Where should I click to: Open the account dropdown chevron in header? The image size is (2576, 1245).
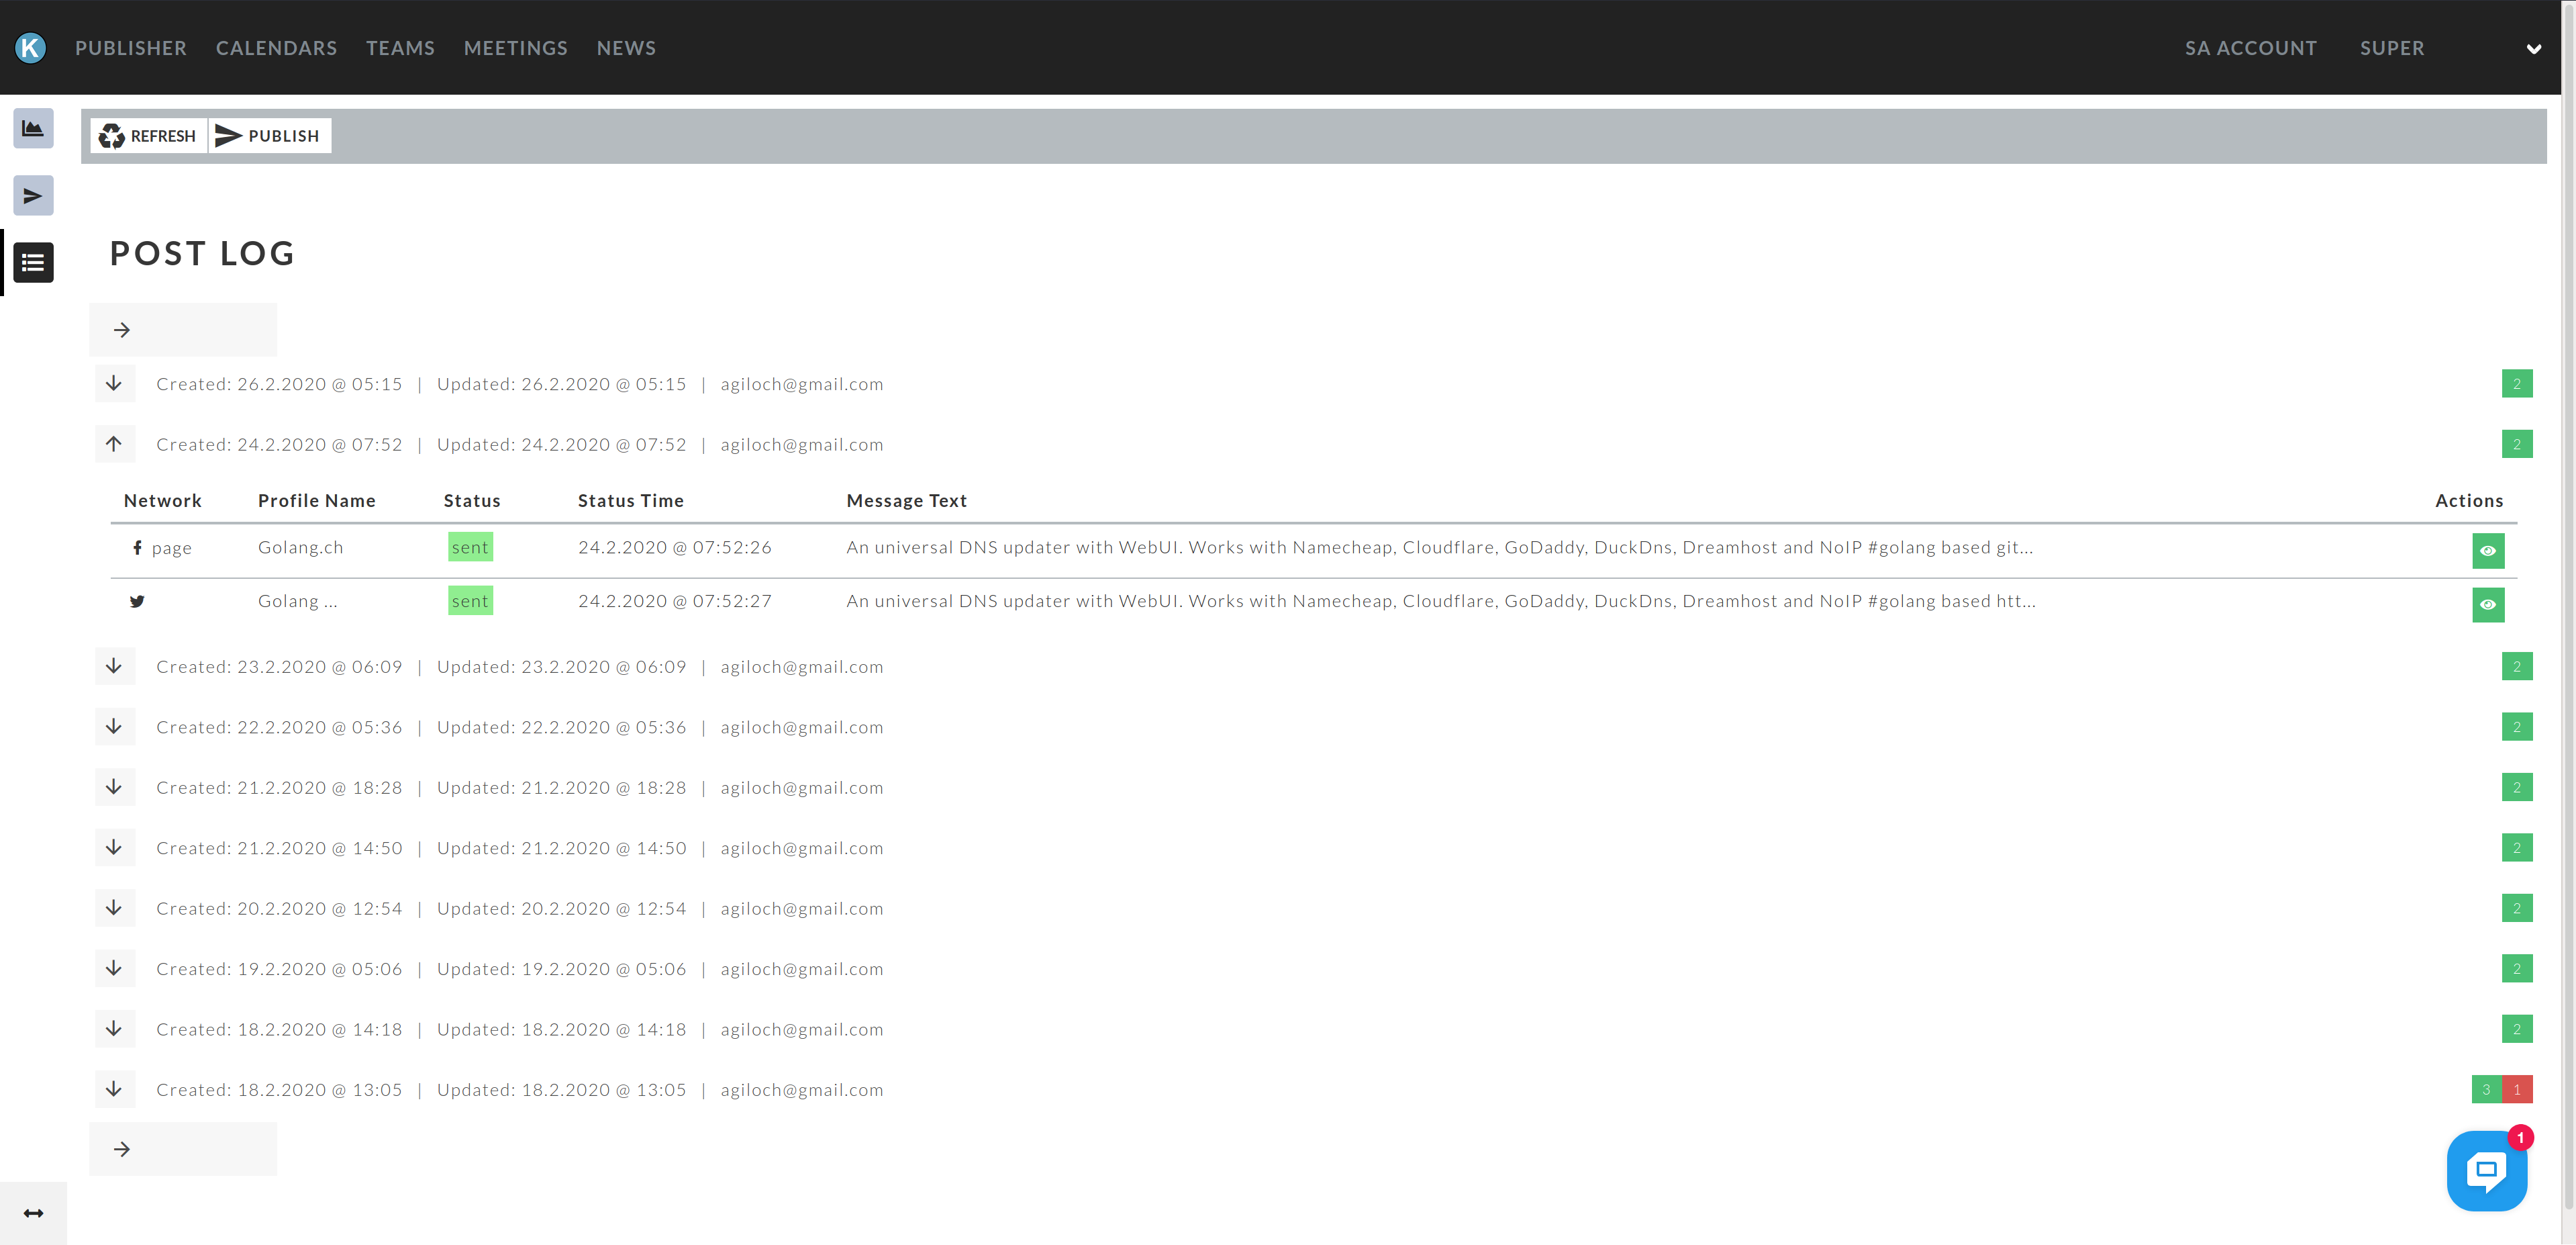(x=2533, y=48)
